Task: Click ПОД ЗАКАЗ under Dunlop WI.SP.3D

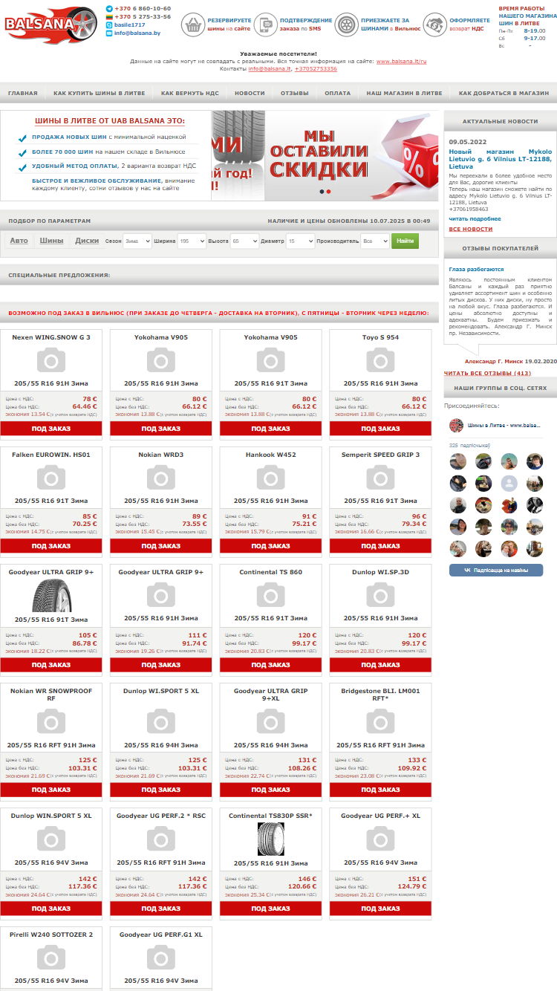Action: (380, 665)
